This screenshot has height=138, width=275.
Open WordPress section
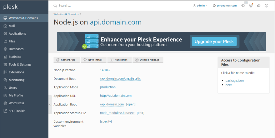pyautogui.click(x=24, y=103)
